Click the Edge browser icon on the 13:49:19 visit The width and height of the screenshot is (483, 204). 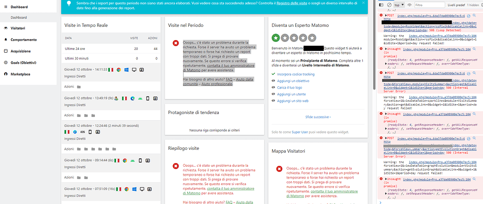point(133,98)
